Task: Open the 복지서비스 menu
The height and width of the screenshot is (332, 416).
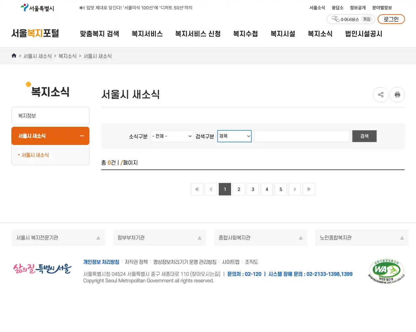Action: (x=147, y=34)
